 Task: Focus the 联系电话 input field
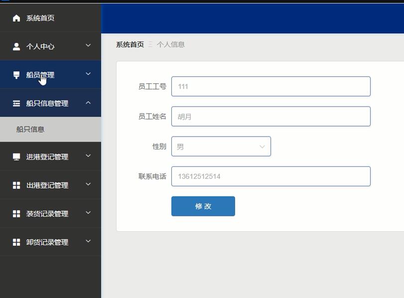271,176
